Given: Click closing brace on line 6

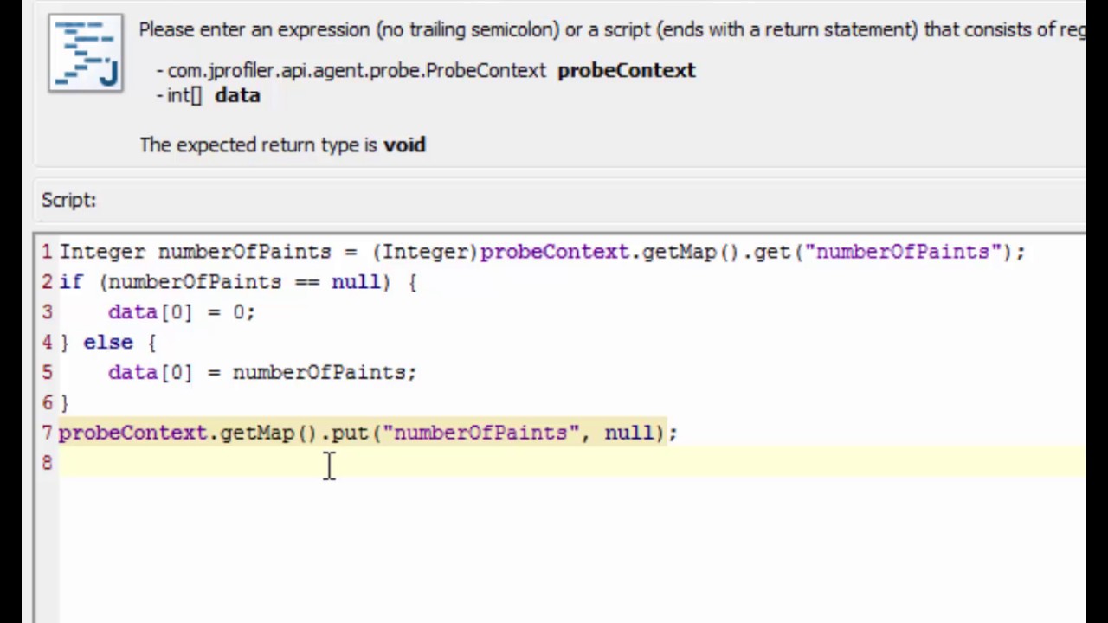Looking at the screenshot, I should coord(64,403).
